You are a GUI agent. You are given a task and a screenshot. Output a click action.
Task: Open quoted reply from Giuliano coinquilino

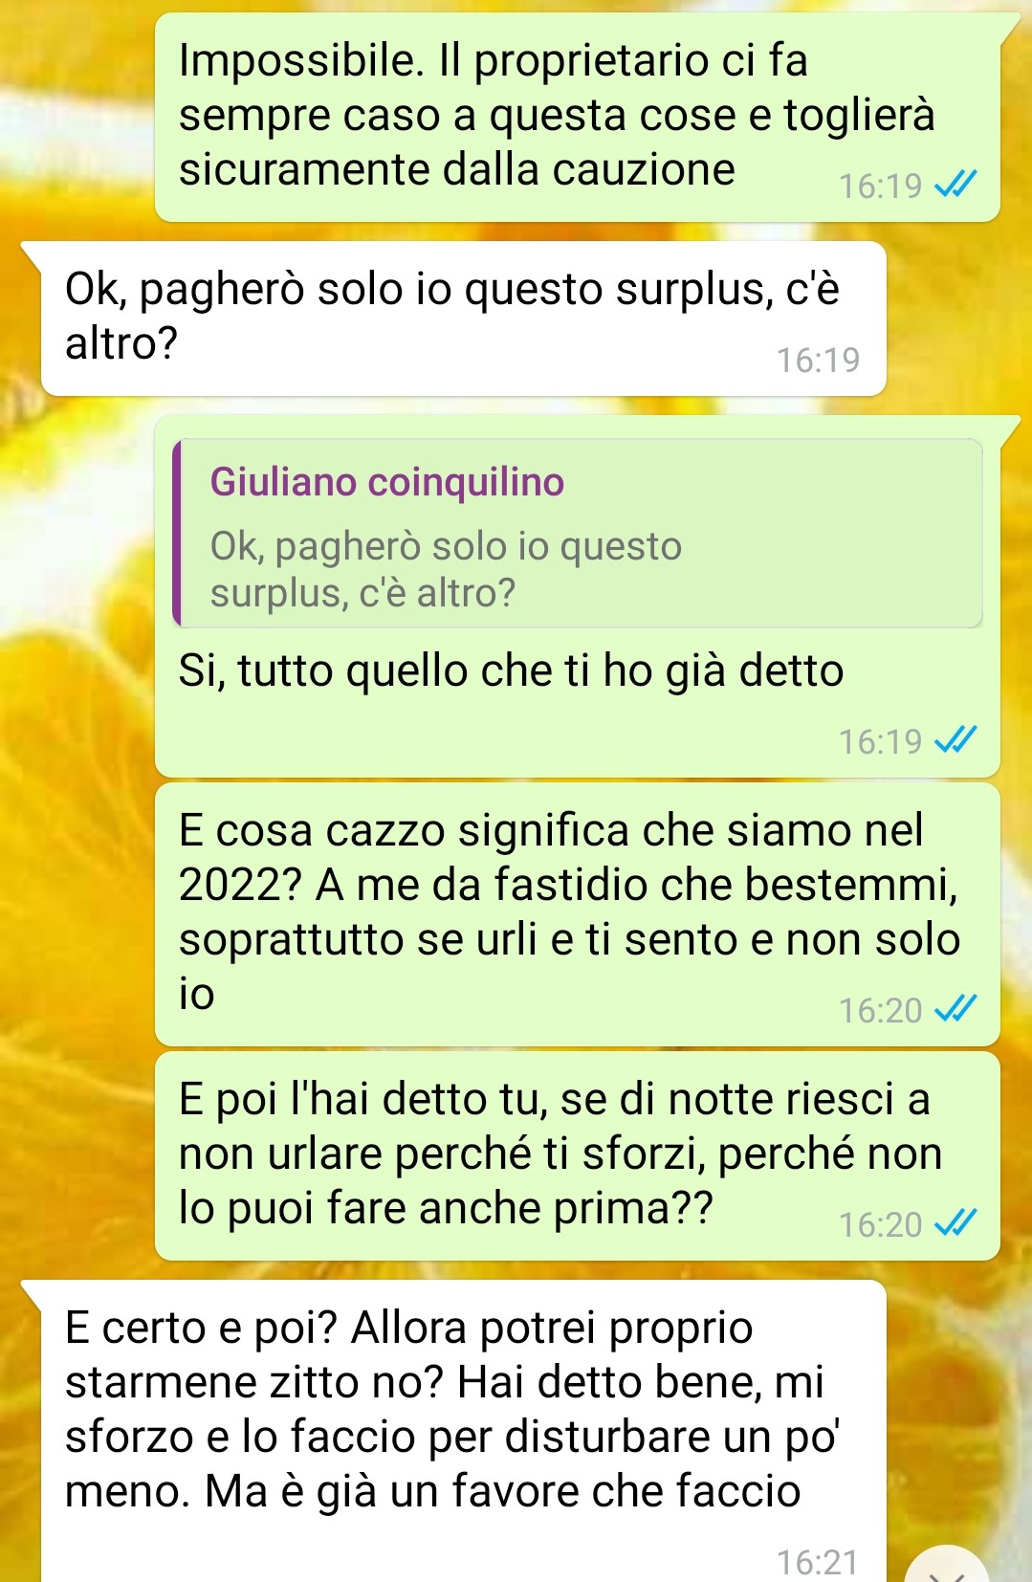pos(578,534)
